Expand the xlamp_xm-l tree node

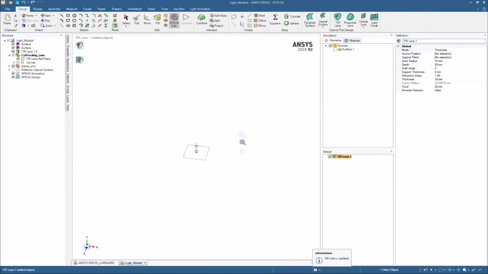9,66
